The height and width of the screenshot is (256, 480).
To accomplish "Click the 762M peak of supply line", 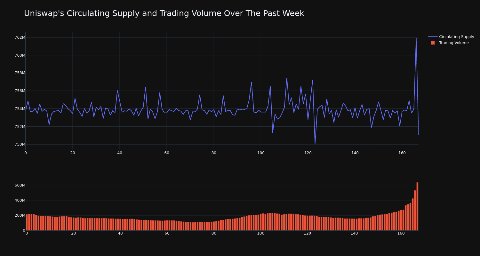I will tap(416, 38).
